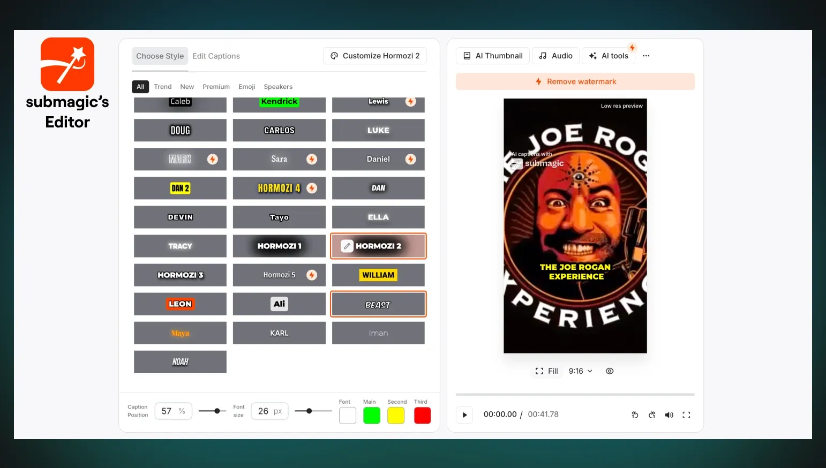Select the All styles filter
This screenshot has height=468, width=826.
pyautogui.click(x=140, y=87)
